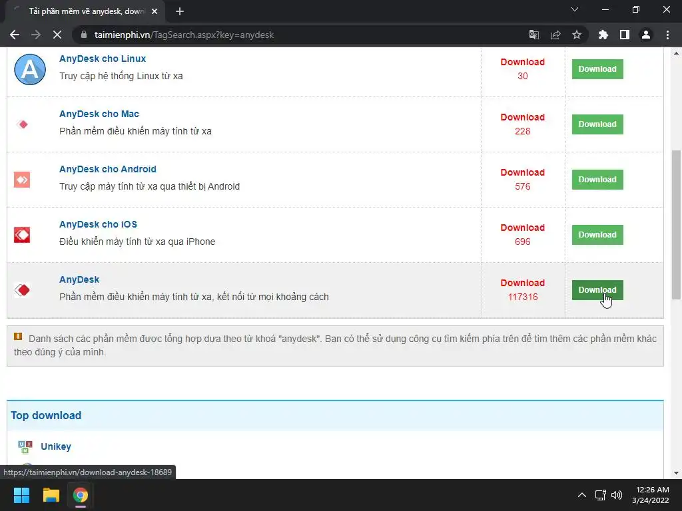Viewport: 682px width, 511px height.
Task: Open File Explorer from the taskbar
Action: click(x=51, y=495)
